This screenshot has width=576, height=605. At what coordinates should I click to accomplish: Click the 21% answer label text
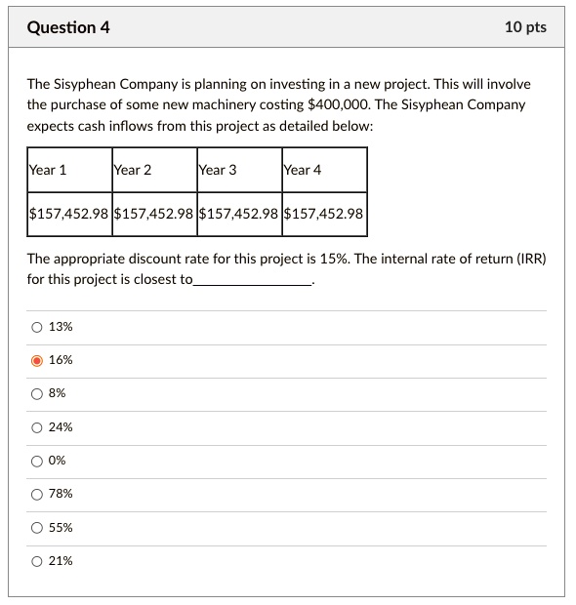pos(61,561)
